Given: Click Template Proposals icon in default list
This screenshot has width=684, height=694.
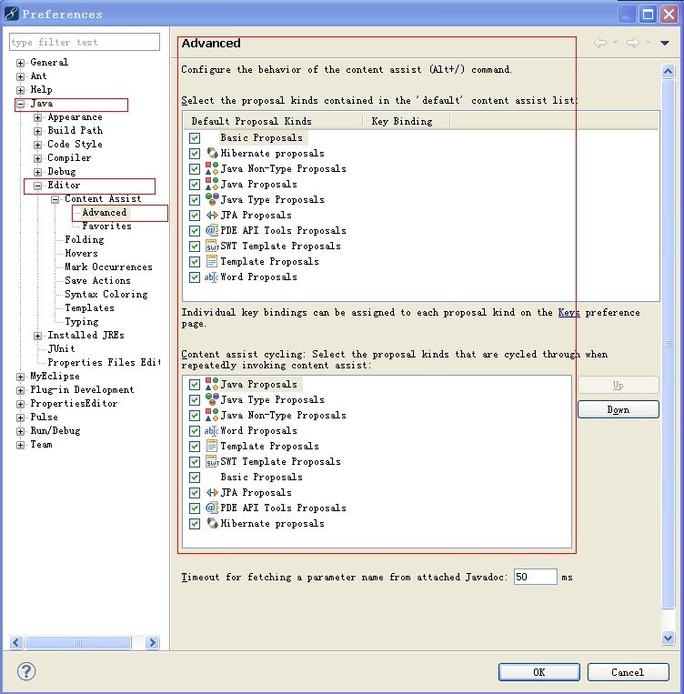Looking at the screenshot, I should click(x=212, y=262).
